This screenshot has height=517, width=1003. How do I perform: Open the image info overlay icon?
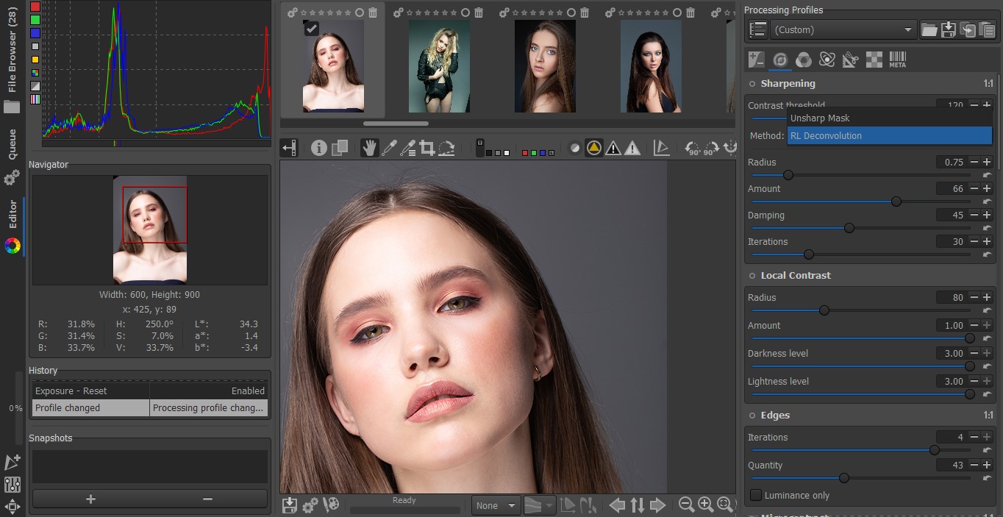(318, 148)
